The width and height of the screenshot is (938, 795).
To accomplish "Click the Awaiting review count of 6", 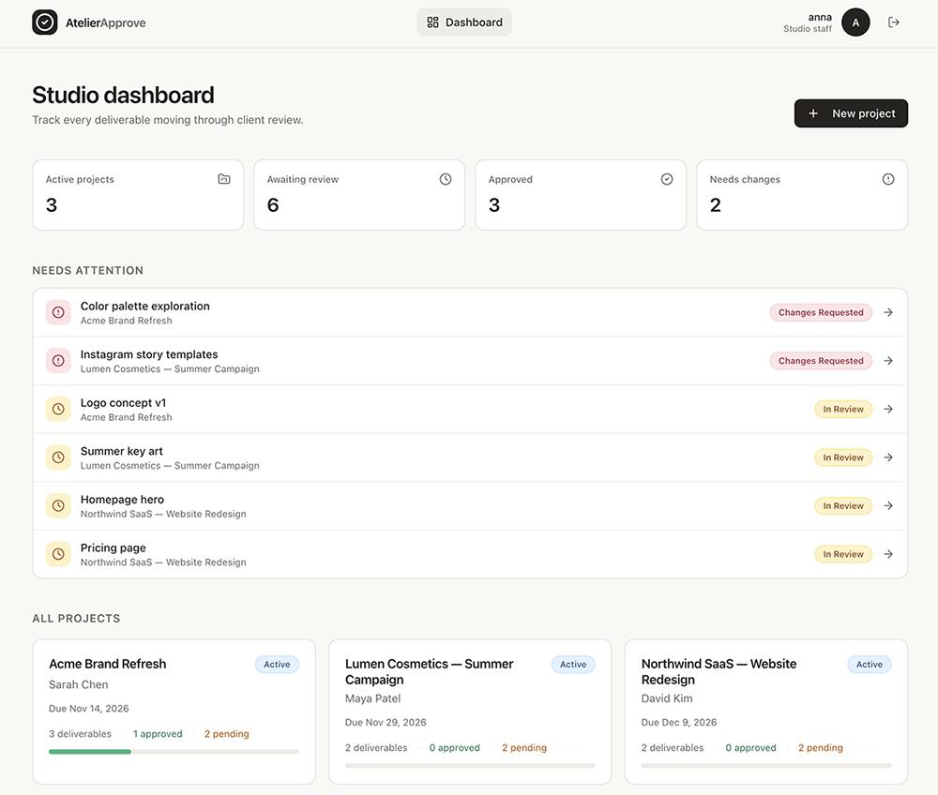I will coord(273,205).
